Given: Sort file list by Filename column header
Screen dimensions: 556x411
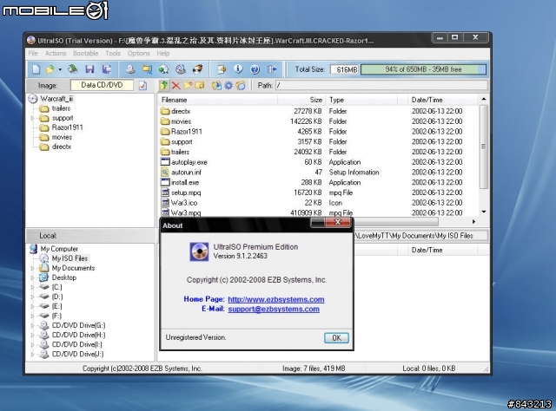Looking at the screenshot, I should point(218,100).
